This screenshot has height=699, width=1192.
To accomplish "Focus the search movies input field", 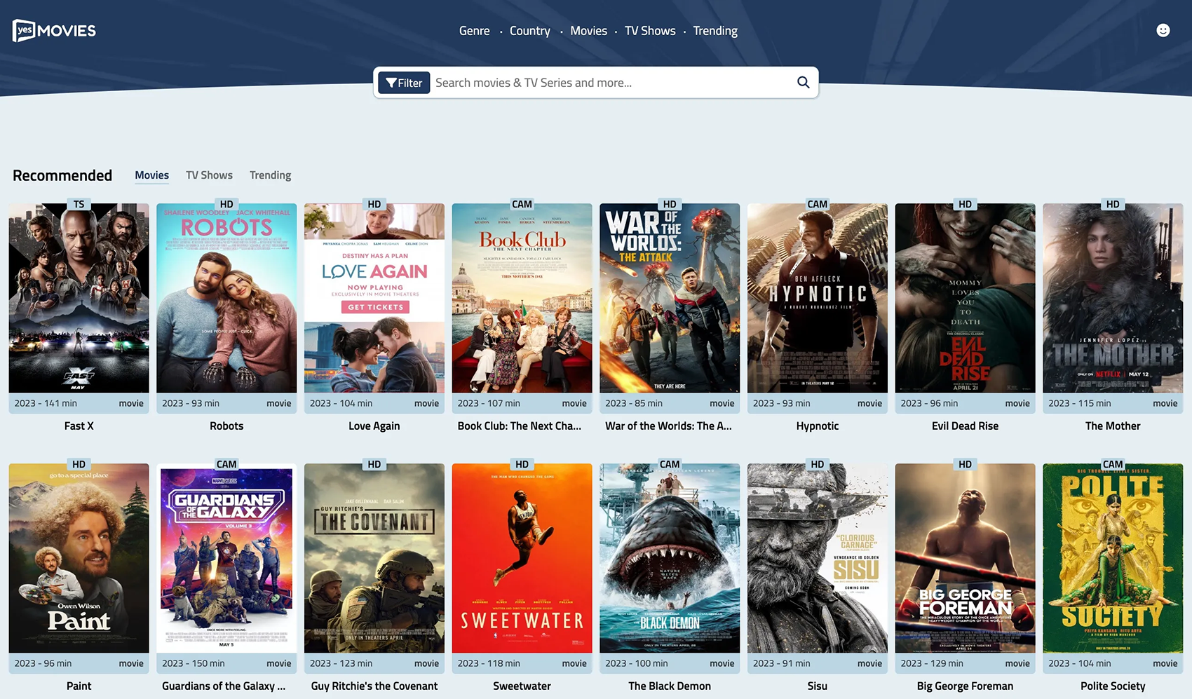I will pos(611,83).
